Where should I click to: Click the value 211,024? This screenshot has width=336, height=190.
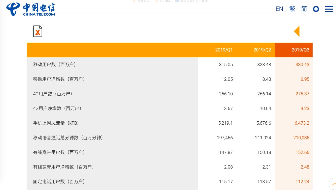click(x=263, y=138)
